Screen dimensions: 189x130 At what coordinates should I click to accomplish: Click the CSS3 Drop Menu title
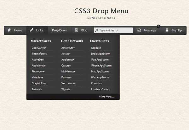(101, 11)
